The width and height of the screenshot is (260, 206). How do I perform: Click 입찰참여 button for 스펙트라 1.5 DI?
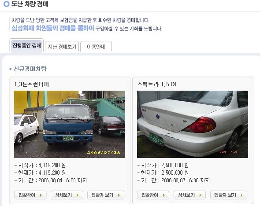(153, 195)
